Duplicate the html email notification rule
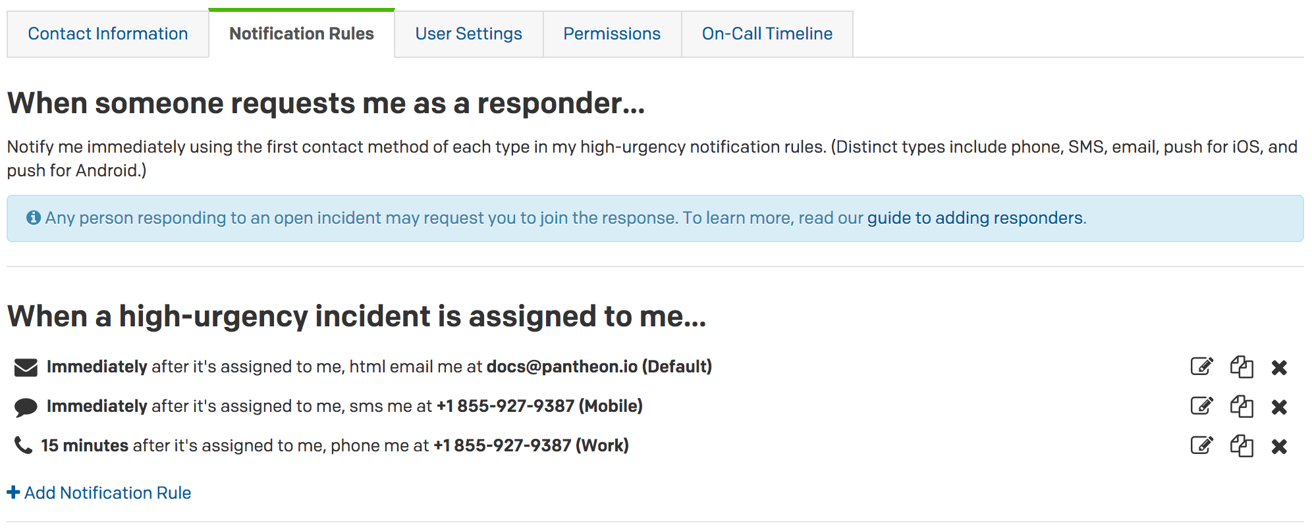The width and height of the screenshot is (1312, 529). click(1241, 367)
